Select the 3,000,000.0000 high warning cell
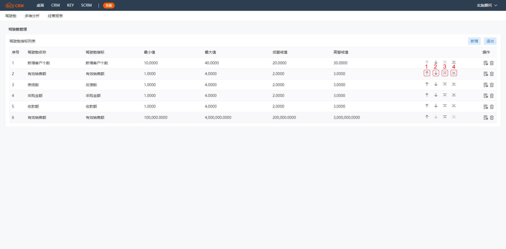Image resolution: width=506 pixels, height=249 pixels. click(x=347, y=118)
